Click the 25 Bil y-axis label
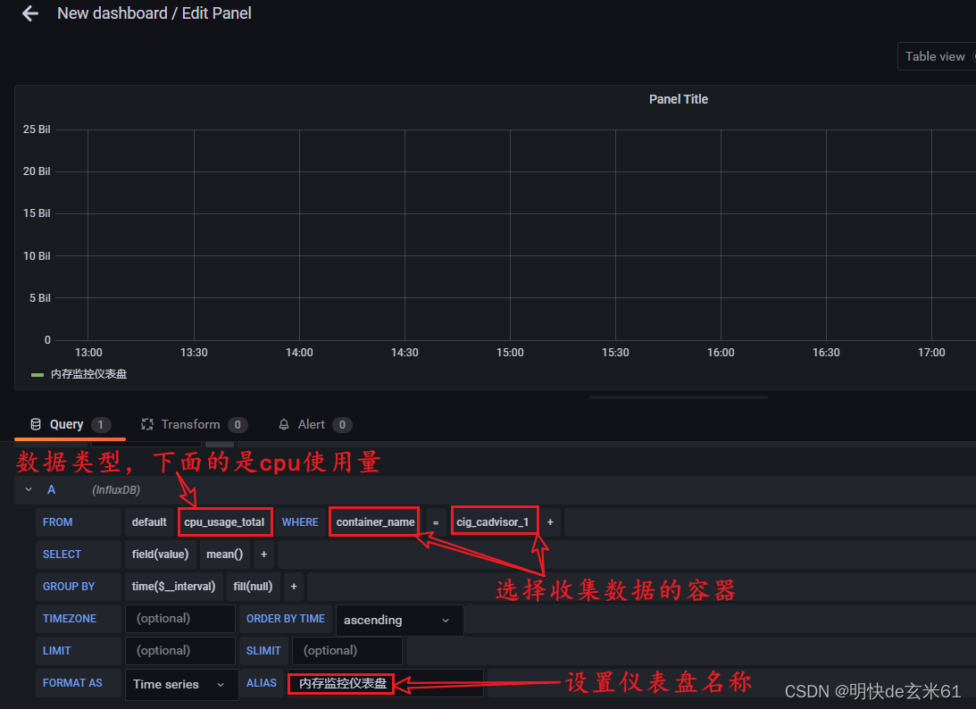Screen dimensions: 976x709 pos(37,129)
